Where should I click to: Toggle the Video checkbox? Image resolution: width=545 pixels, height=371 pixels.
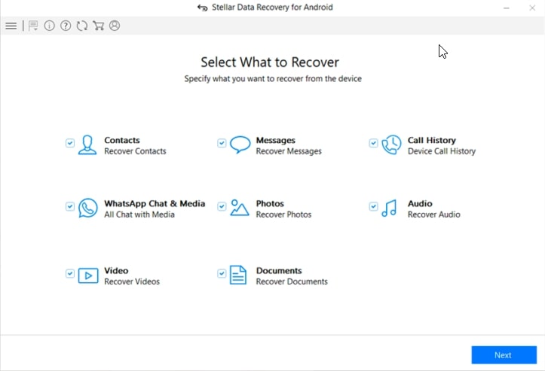point(70,273)
